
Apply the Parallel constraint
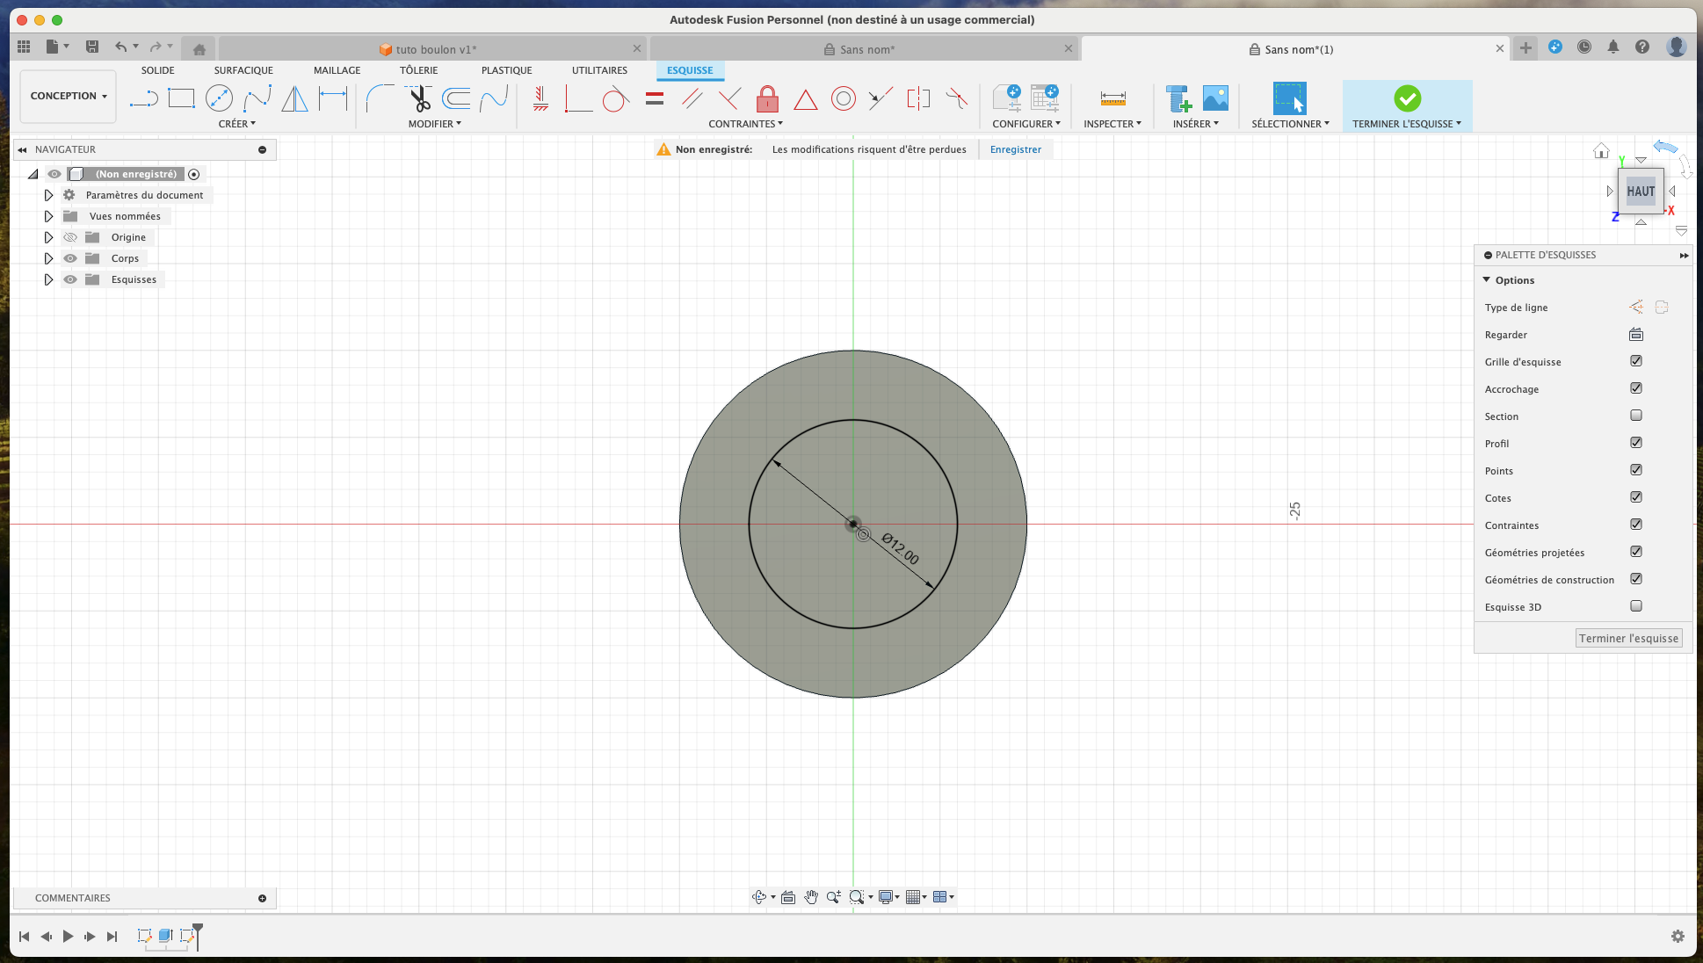(x=692, y=98)
